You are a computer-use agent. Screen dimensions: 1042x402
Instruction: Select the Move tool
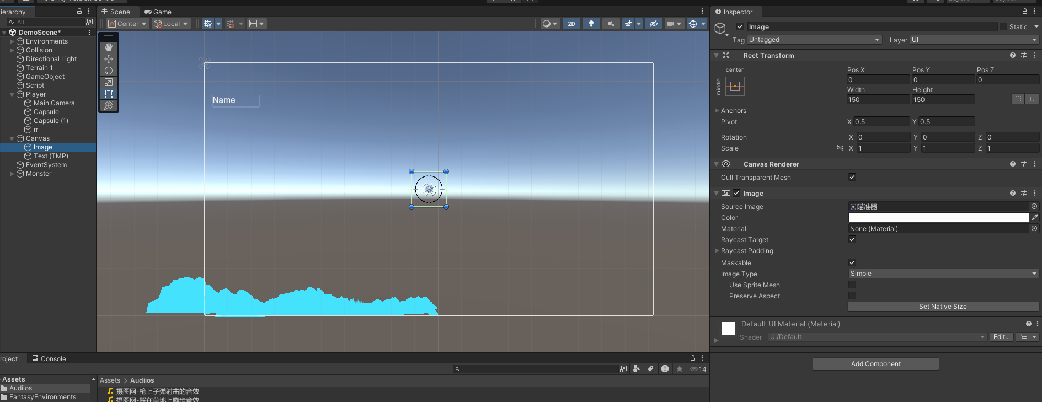pos(109,59)
